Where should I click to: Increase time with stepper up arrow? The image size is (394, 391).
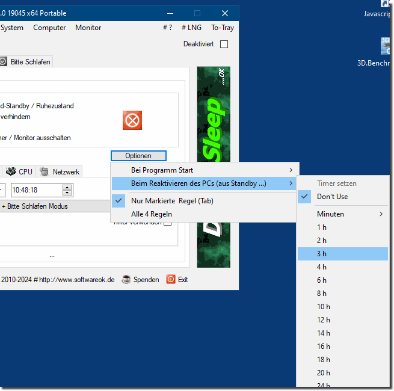[67, 187]
